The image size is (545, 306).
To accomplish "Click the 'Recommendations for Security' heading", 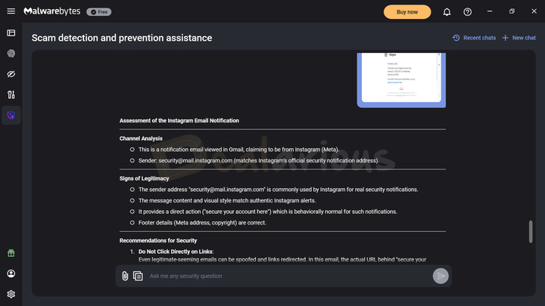I will [158, 240].
